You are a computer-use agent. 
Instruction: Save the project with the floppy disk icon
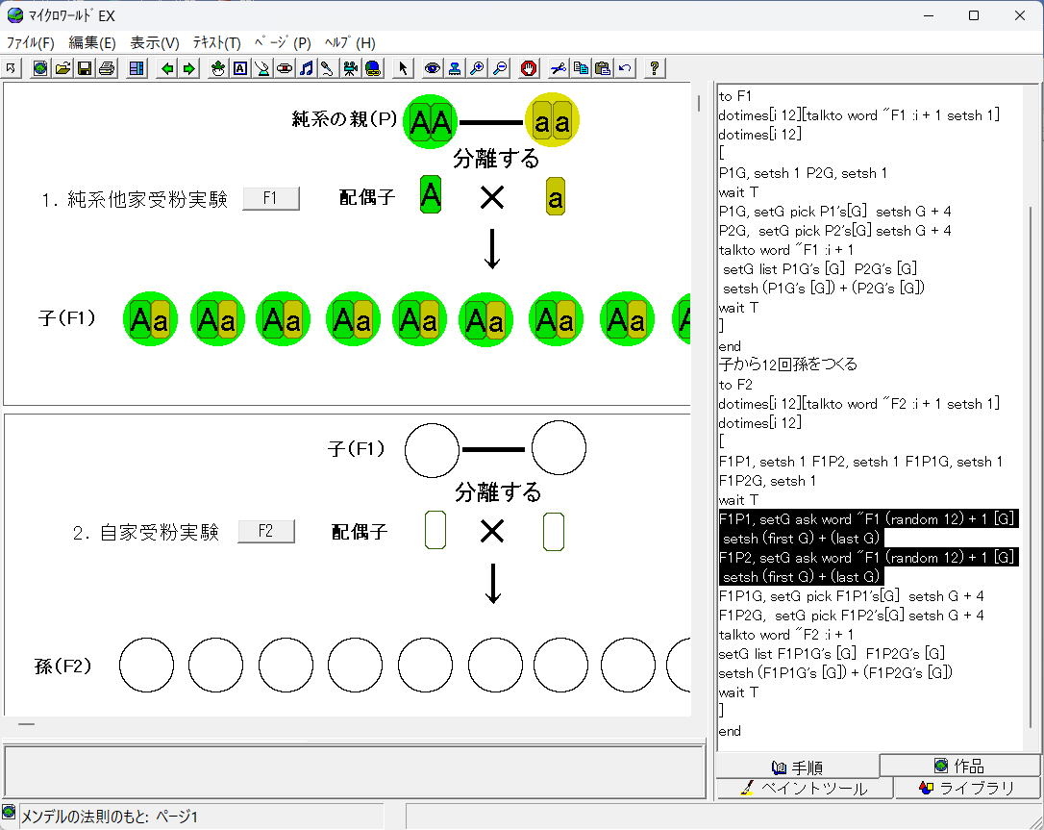point(85,68)
